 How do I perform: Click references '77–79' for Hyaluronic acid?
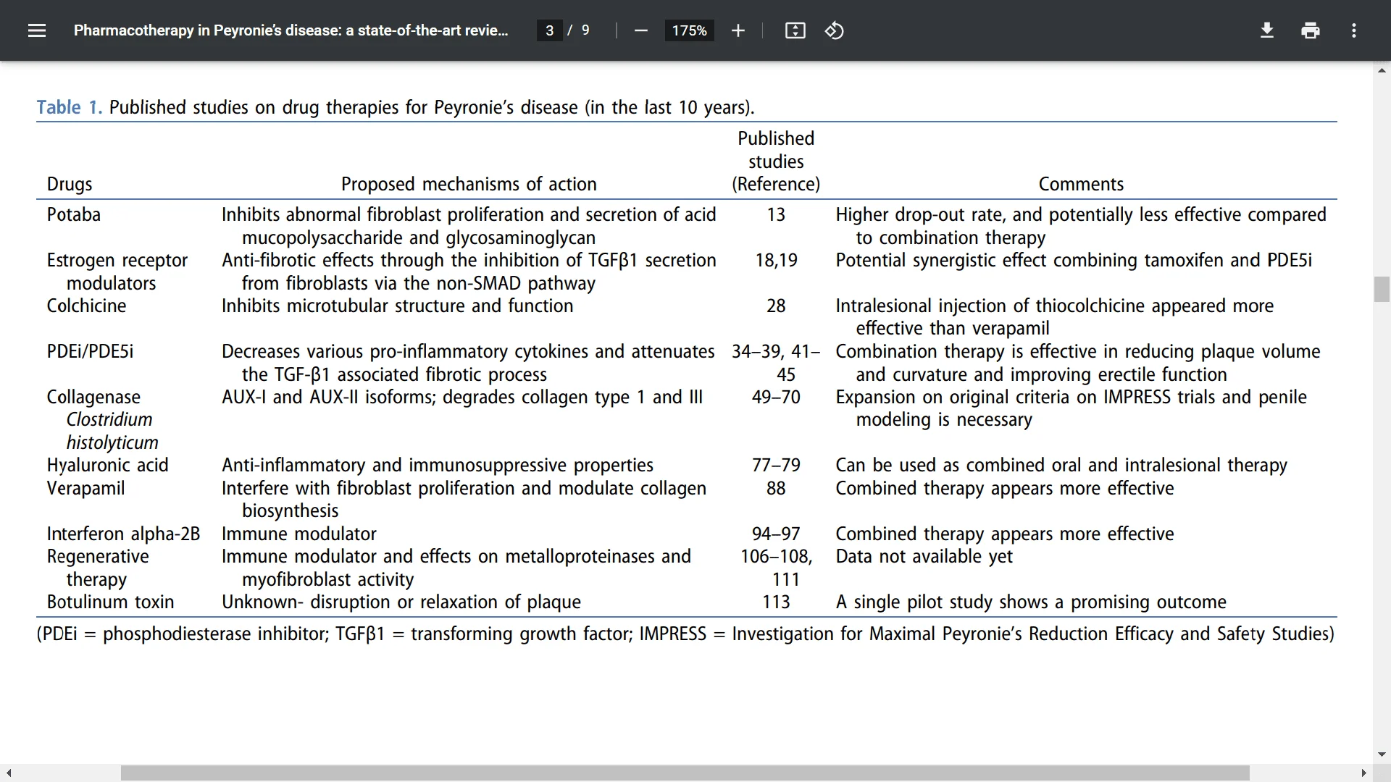coord(776,465)
